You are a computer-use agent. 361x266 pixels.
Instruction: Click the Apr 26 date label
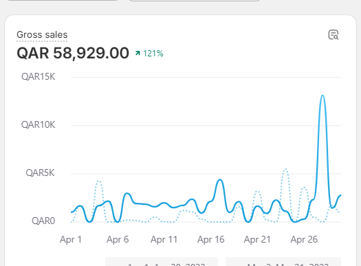pos(304,240)
